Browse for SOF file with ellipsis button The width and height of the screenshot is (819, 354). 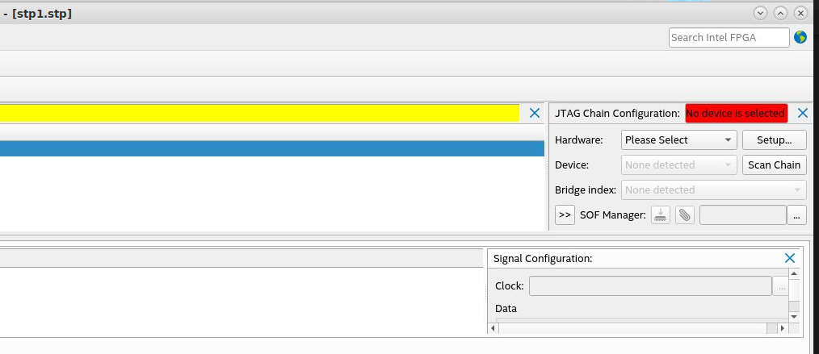click(x=797, y=215)
